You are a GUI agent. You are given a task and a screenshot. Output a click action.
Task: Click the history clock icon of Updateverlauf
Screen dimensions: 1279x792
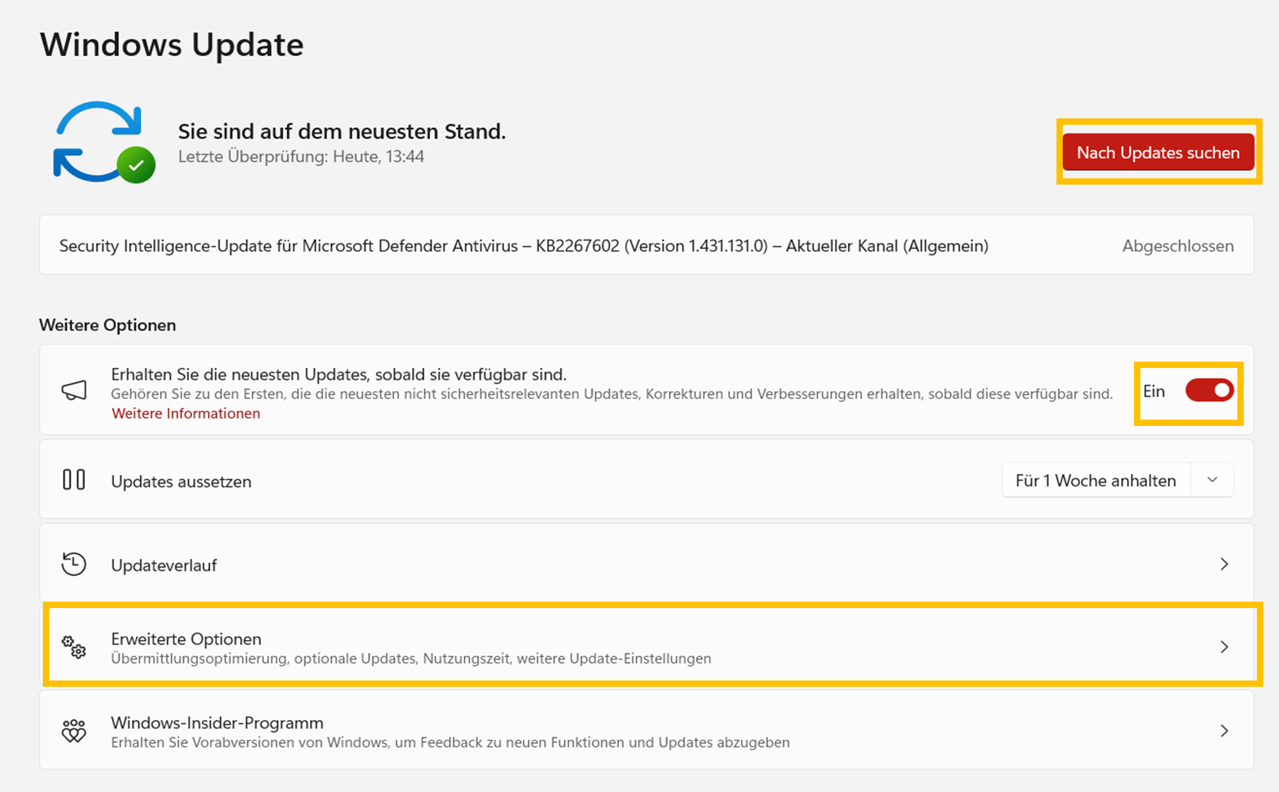74,564
